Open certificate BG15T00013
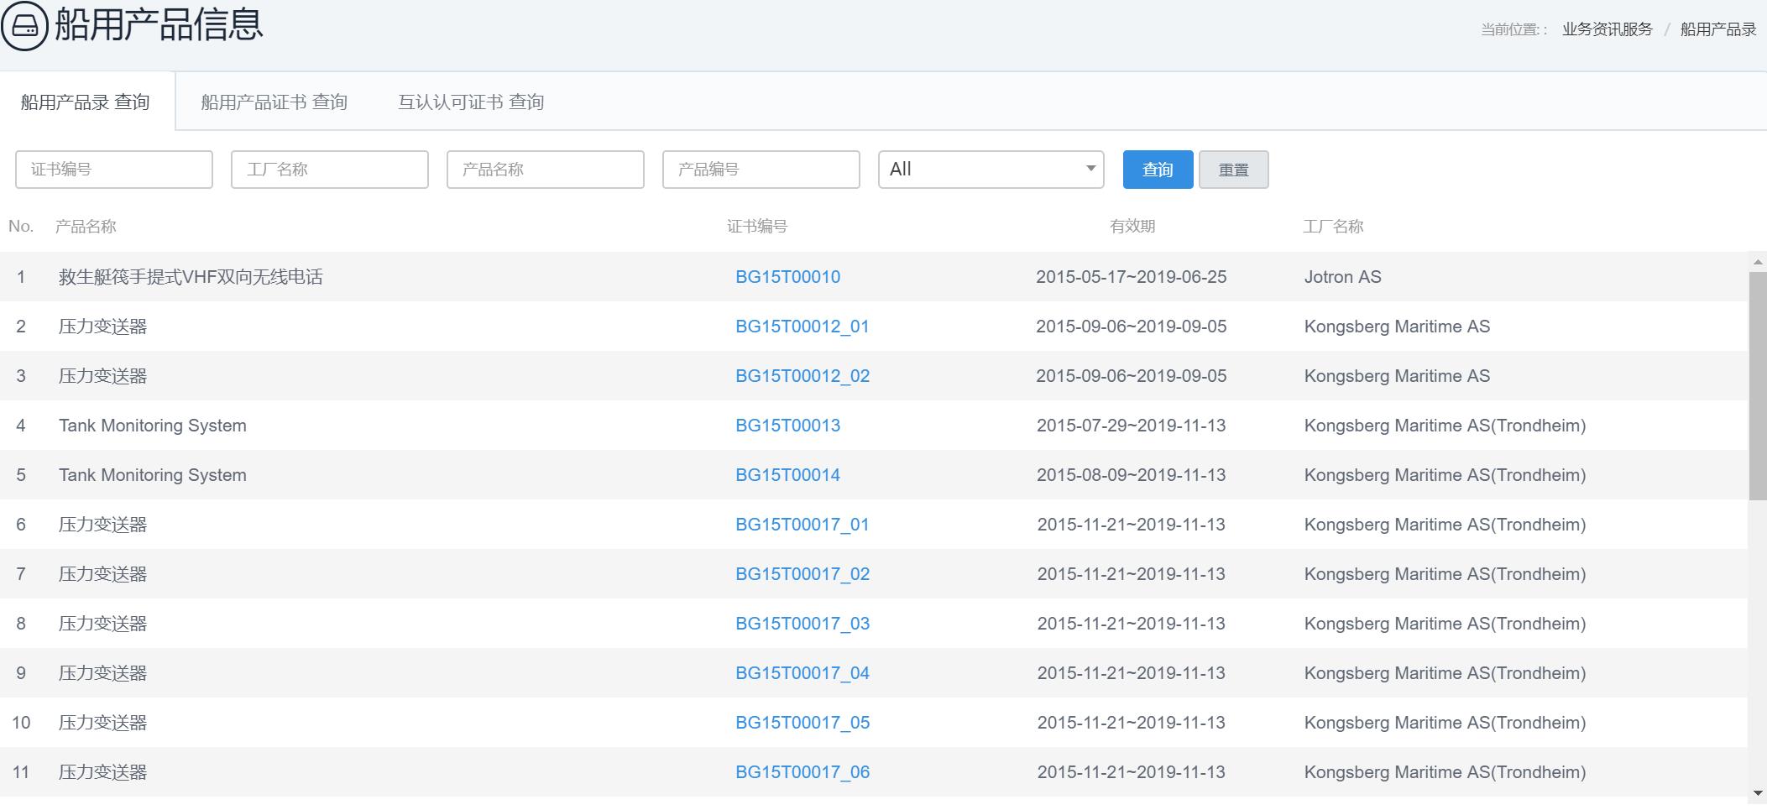This screenshot has width=1767, height=810. [x=788, y=426]
